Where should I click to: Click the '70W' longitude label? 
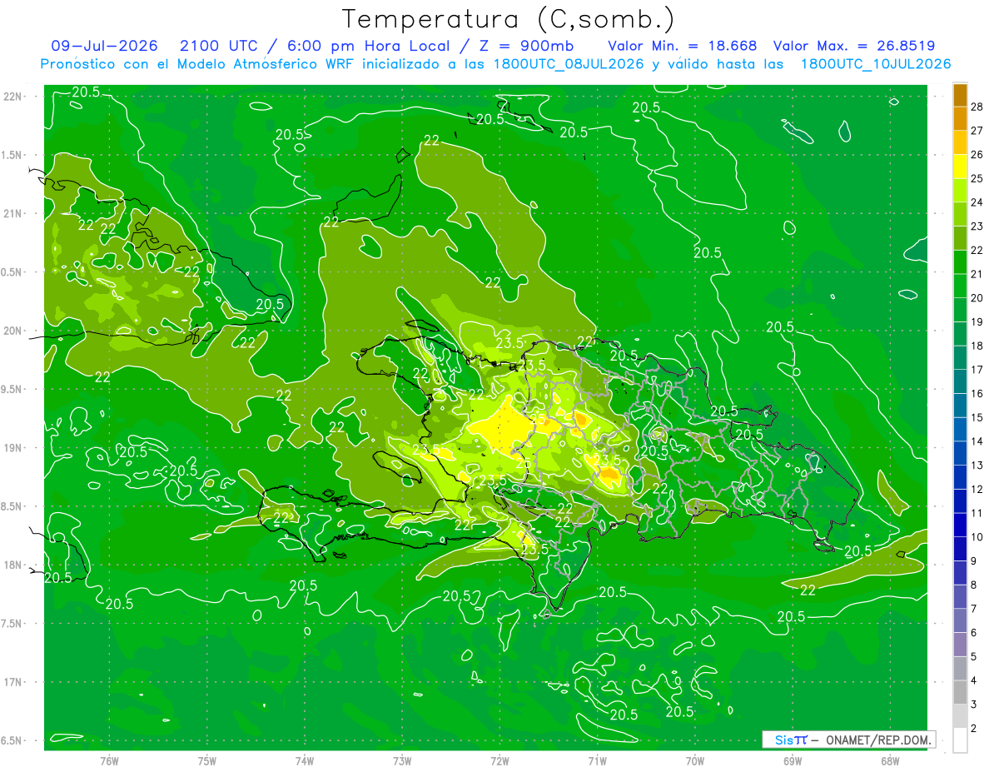tap(694, 761)
